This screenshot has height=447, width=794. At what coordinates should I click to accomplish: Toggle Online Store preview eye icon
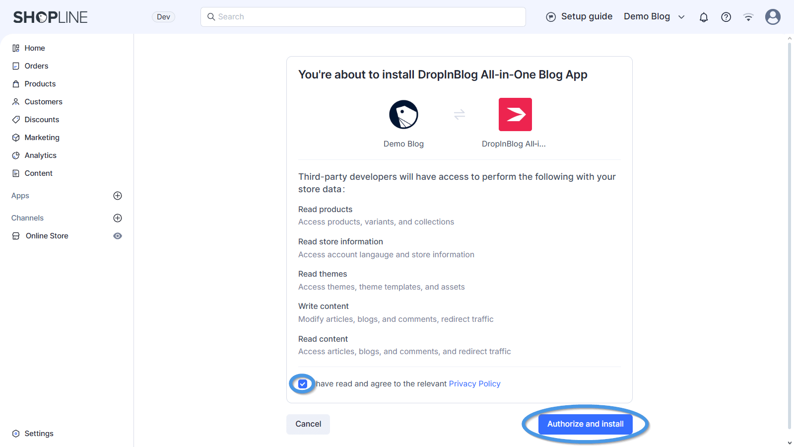[x=118, y=236]
